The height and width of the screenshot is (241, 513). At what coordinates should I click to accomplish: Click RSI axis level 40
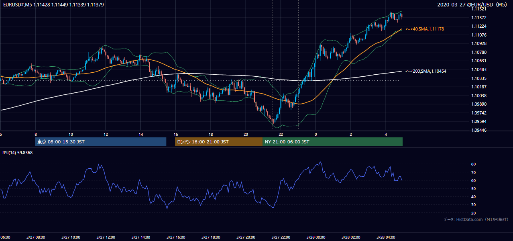[x=473, y=196]
